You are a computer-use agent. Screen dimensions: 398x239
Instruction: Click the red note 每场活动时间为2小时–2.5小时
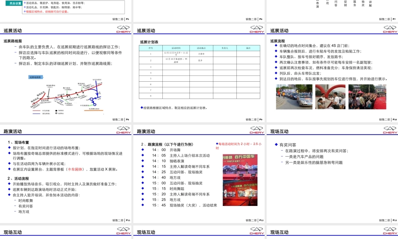239,146
